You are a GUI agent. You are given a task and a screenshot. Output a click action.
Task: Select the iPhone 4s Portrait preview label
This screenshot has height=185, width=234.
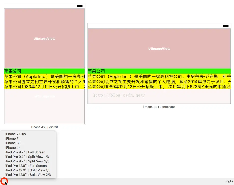coord(44,127)
